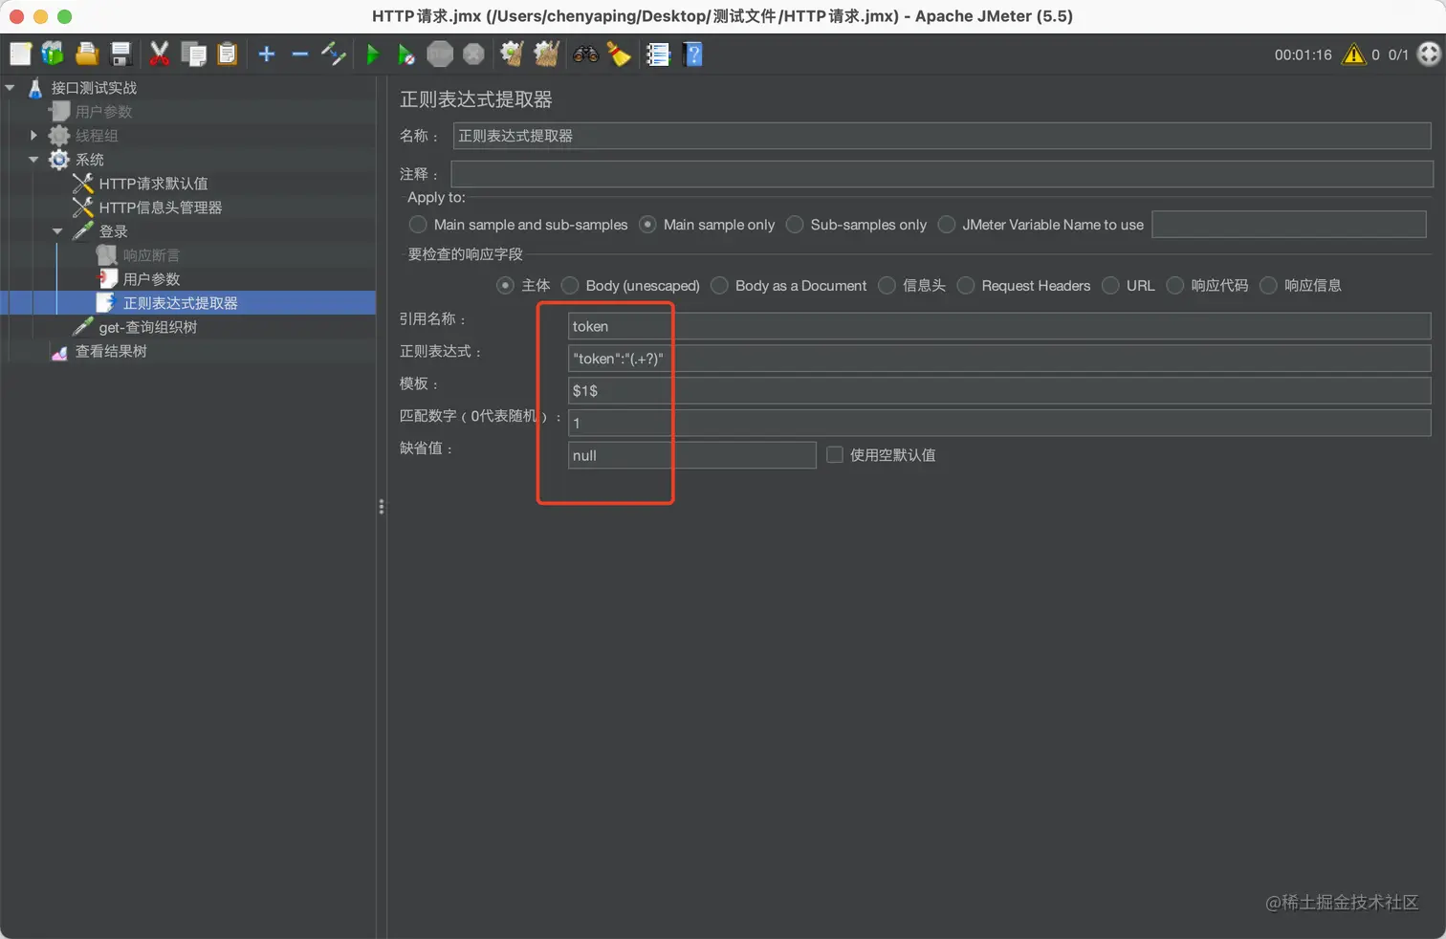Click the Cut scissors icon

(160, 55)
